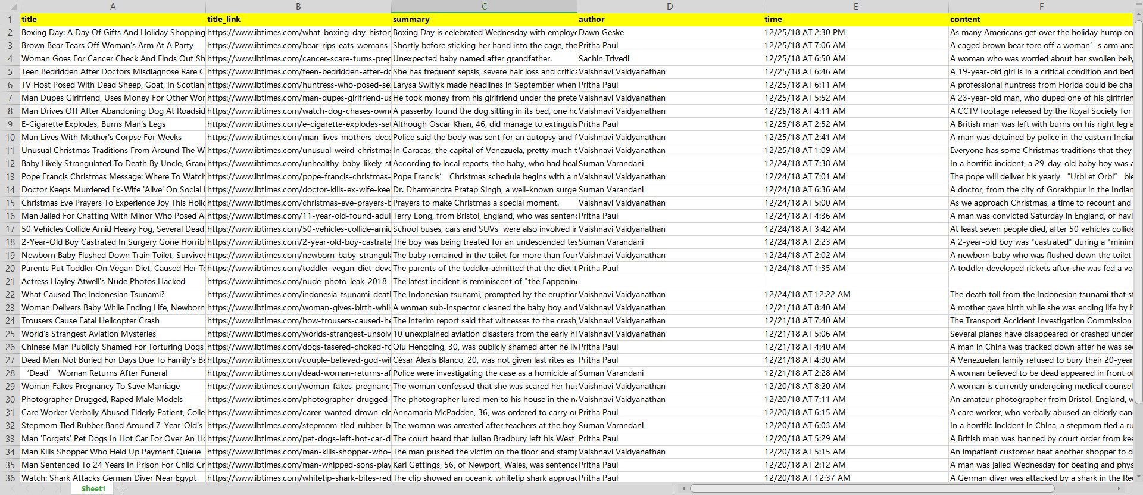The height and width of the screenshot is (495, 1143).
Task: Click the nude-photo-leak-2018 URL cell
Action: click(298, 281)
